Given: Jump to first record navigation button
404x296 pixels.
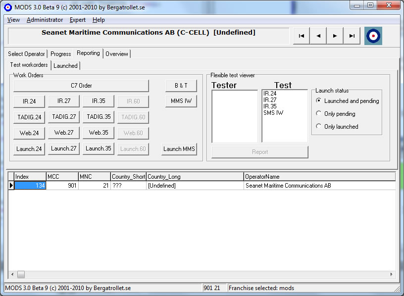Looking at the screenshot, I should coord(301,36).
